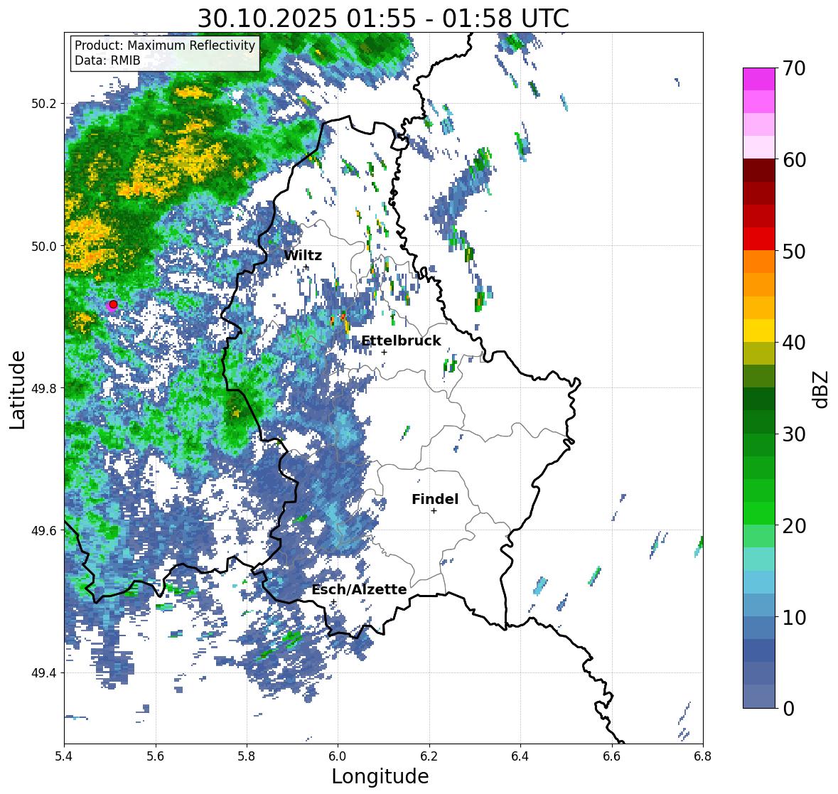
Task: Click the colorbar tick label 10
Action: [x=794, y=617]
